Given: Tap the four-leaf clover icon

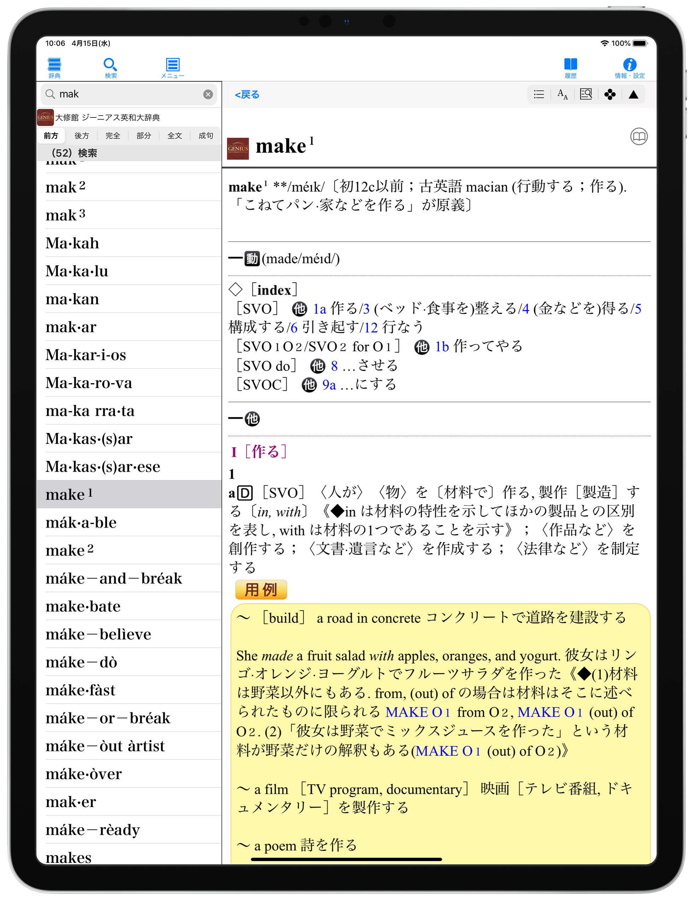Looking at the screenshot, I should point(610,94).
